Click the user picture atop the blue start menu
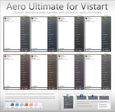Image resolution: width=115 pixels, height=112 pixels. click(52, 17)
